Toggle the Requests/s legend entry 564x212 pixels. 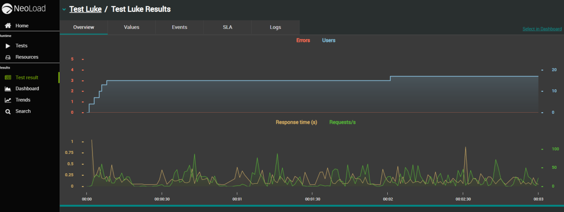pyautogui.click(x=342, y=122)
